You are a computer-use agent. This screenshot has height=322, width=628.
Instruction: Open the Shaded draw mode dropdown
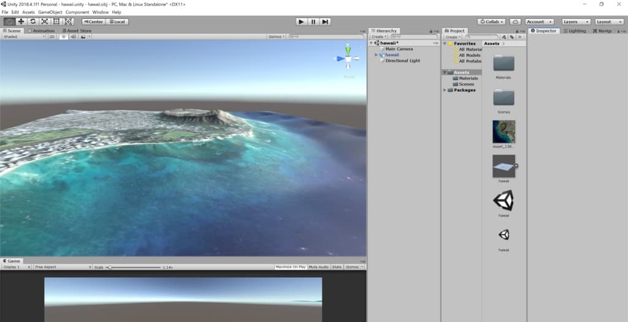coord(23,37)
